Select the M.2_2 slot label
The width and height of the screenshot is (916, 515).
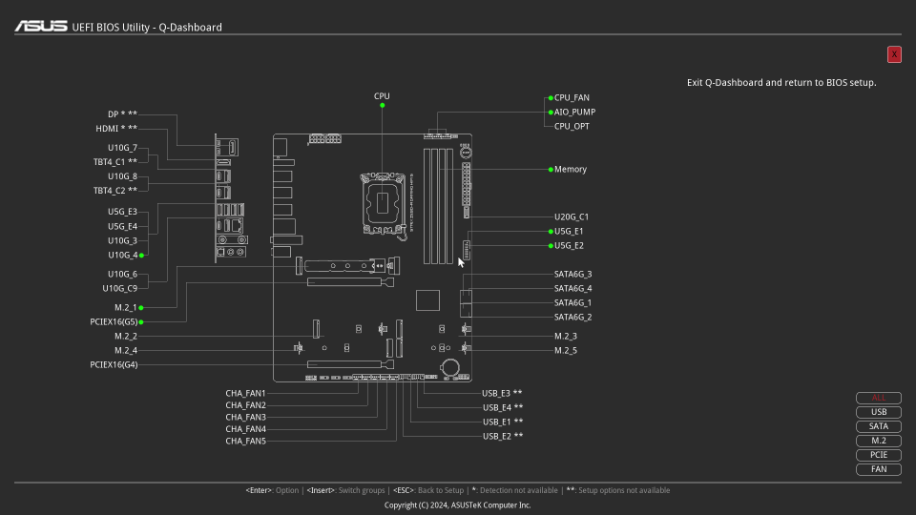126,337
